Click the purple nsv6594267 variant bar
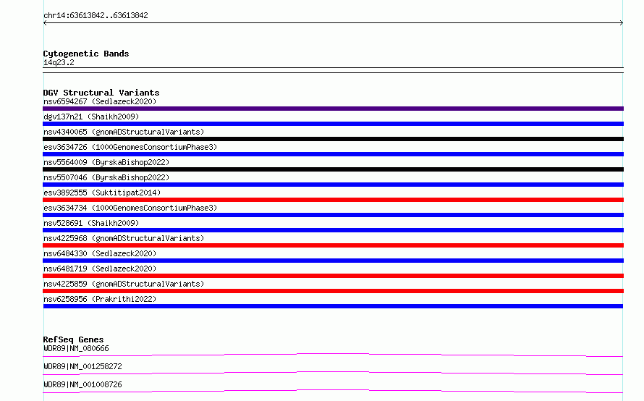Image resolution: width=644 pixels, height=401 pixels. tap(333, 109)
